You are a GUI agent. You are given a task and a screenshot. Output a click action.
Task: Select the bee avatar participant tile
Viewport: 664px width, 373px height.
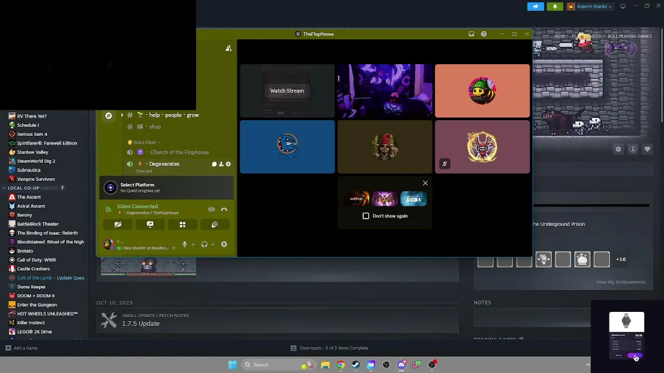[482, 91]
